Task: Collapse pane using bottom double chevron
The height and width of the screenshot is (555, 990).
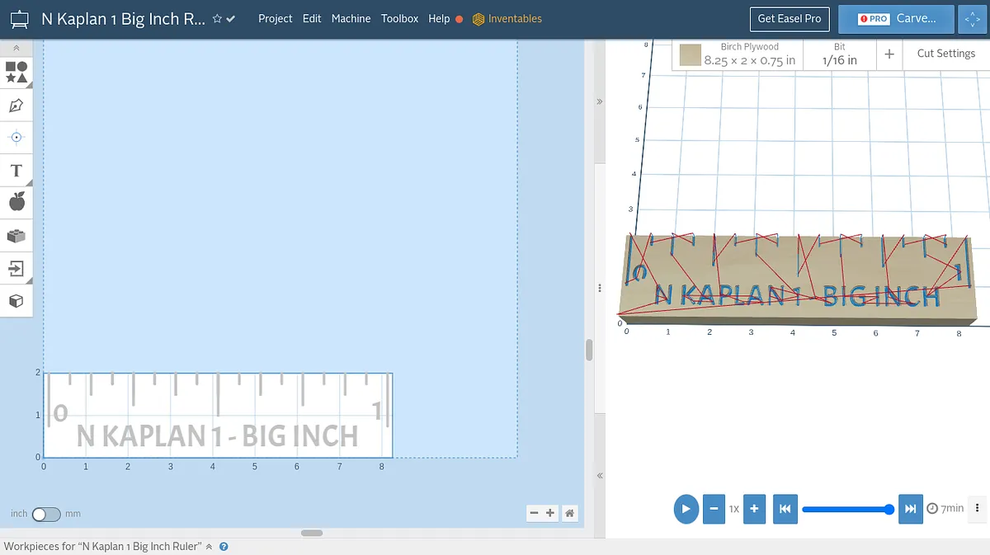Action: pyautogui.click(x=600, y=476)
